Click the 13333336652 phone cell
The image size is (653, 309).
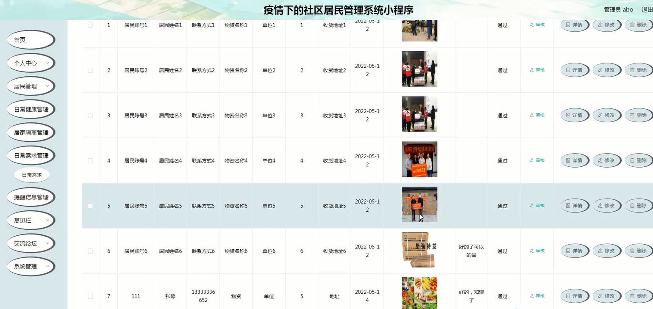pyautogui.click(x=203, y=296)
